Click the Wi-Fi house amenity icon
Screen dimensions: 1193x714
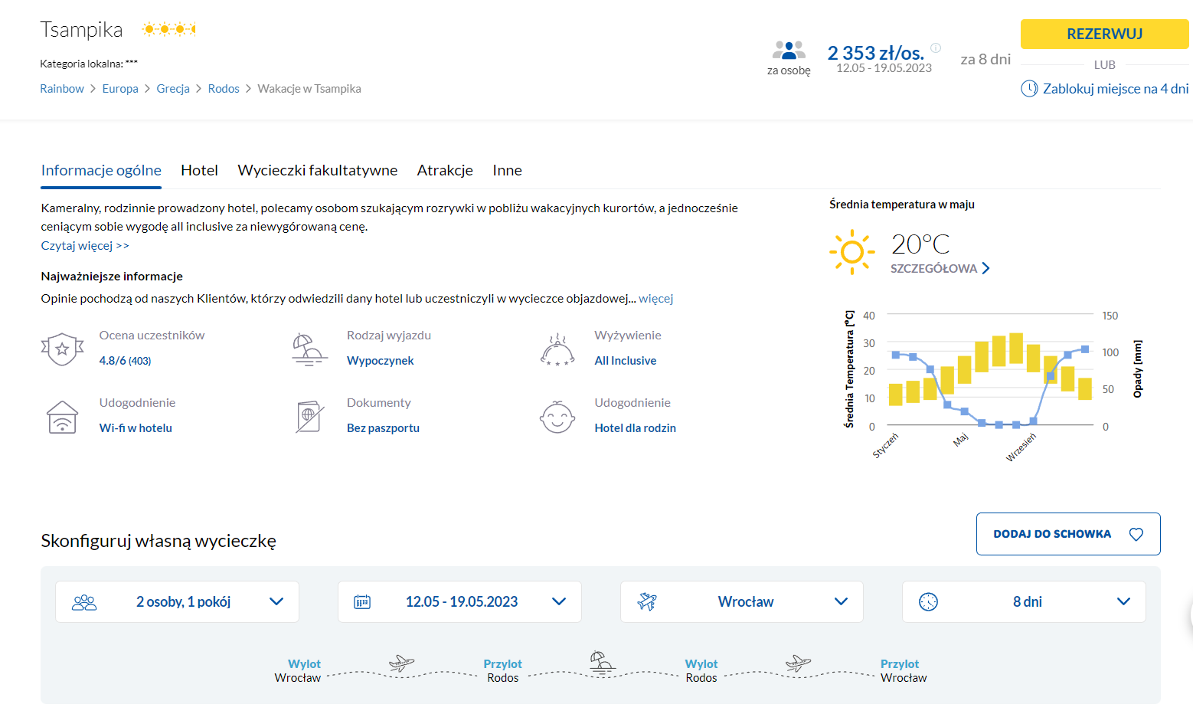pyautogui.click(x=62, y=418)
